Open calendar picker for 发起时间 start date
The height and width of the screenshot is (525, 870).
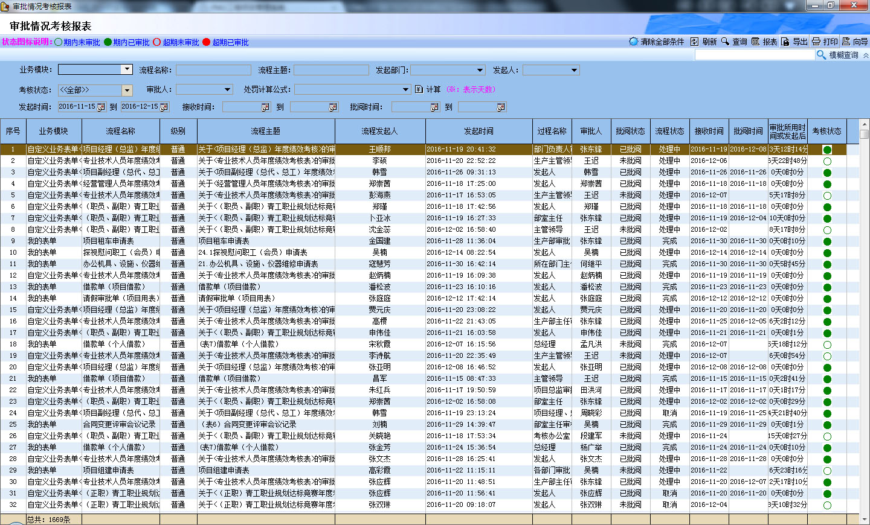click(x=101, y=107)
